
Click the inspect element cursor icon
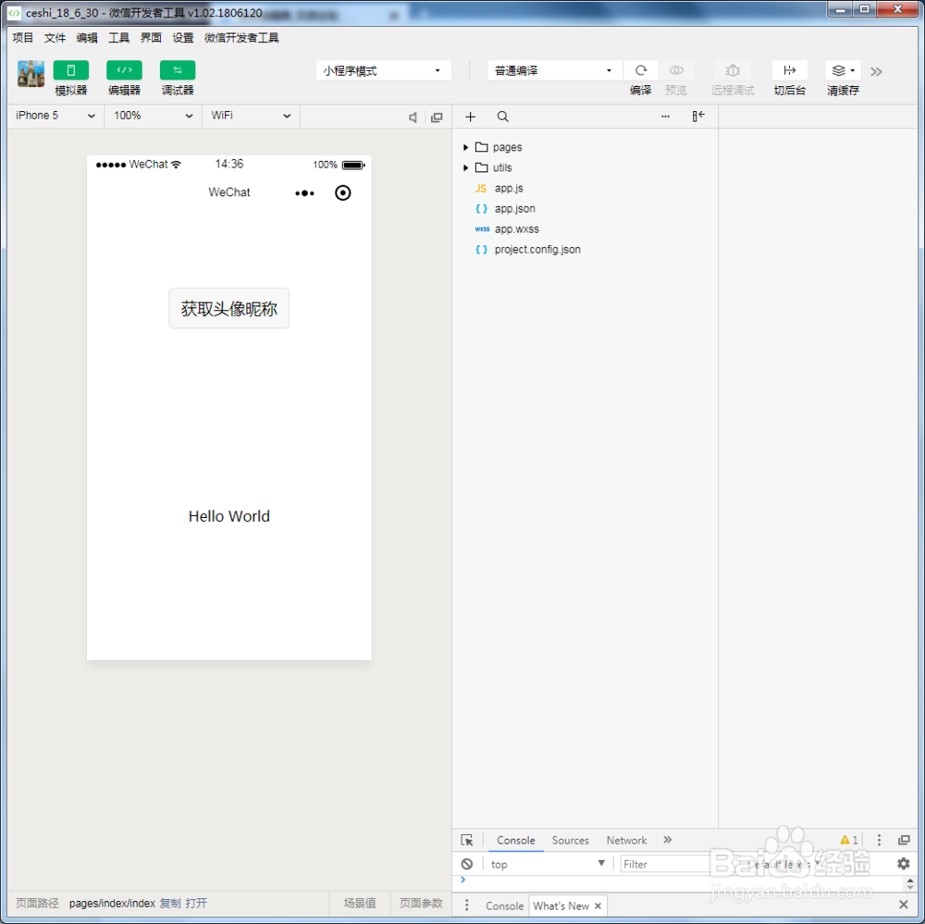click(x=467, y=840)
